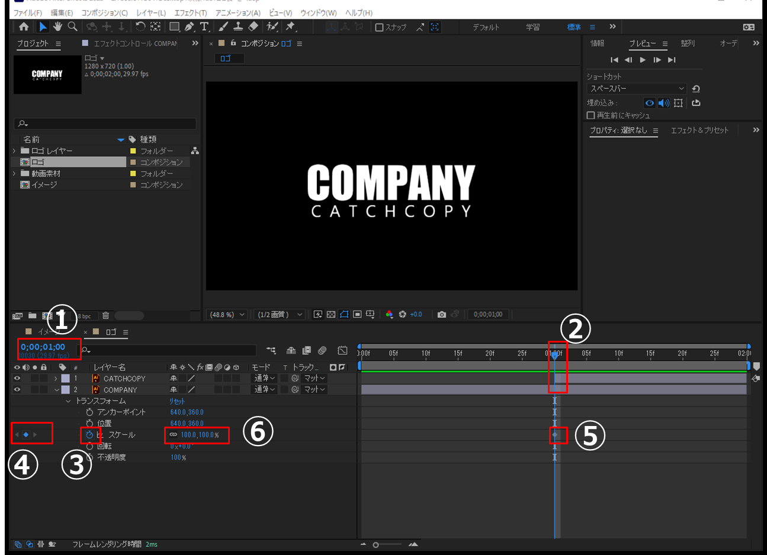Click the Reset link for Transform
Image resolution: width=767 pixels, height=555 pixels.
tap(176, 401)
